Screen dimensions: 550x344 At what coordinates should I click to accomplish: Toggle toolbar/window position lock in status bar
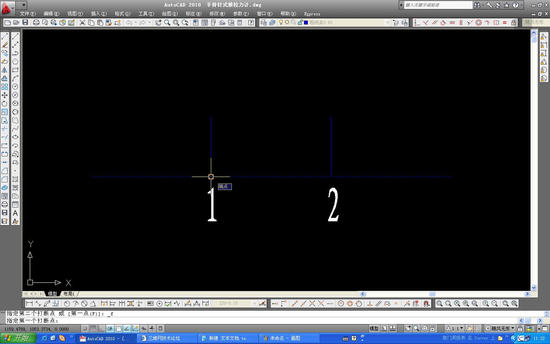(x=520, y=328)
